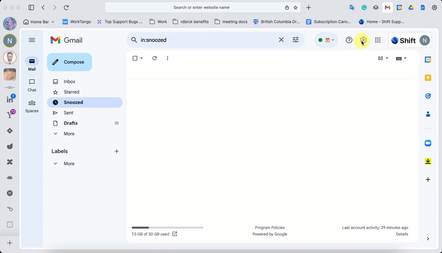Switch to Spaces tab
442x253 pixels.
click(x=32, y=106)
